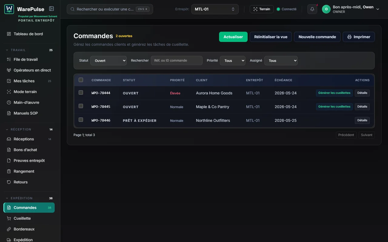Click Opérateurs en direct broadcast icon
This screenshot has height=242, width=388.
(9, 70)
